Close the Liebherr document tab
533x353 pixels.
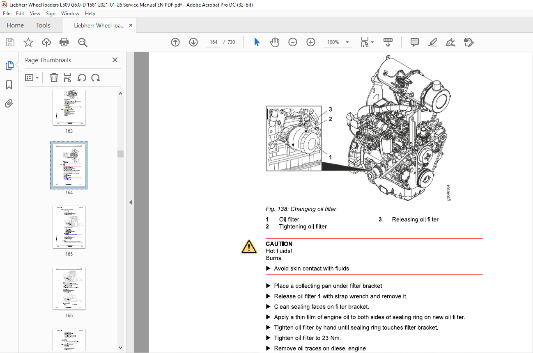coord(131,25)
